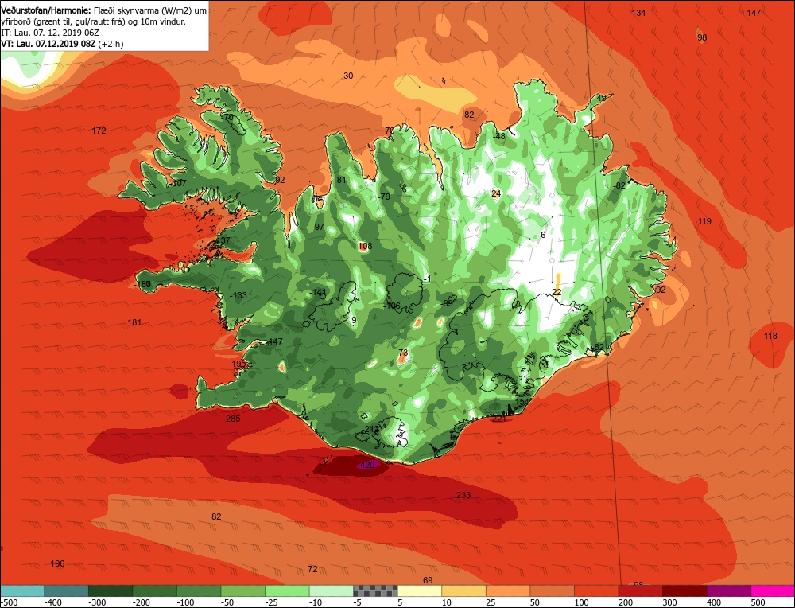The image size is (795, 608).
Task: Click the 30 flux value on the map
Action: (348, 76)
